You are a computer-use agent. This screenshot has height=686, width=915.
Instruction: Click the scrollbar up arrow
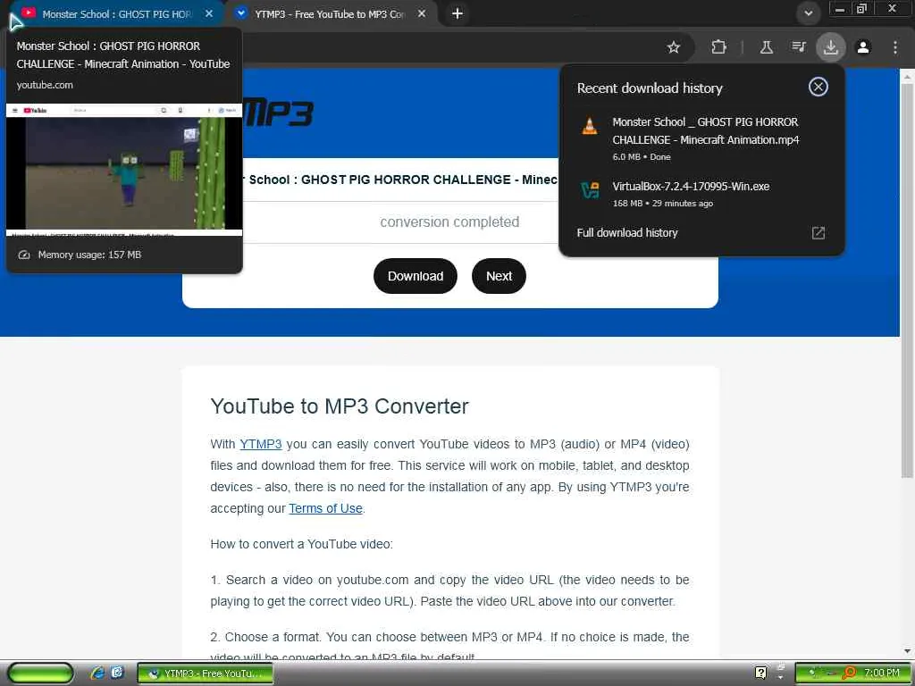tap(907, 76)
